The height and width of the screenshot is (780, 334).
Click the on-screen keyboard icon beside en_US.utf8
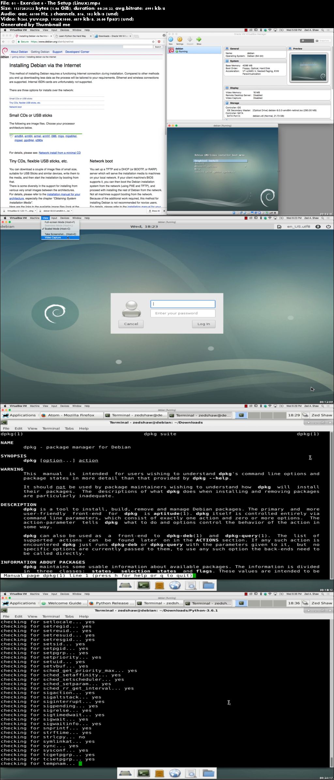279,227
